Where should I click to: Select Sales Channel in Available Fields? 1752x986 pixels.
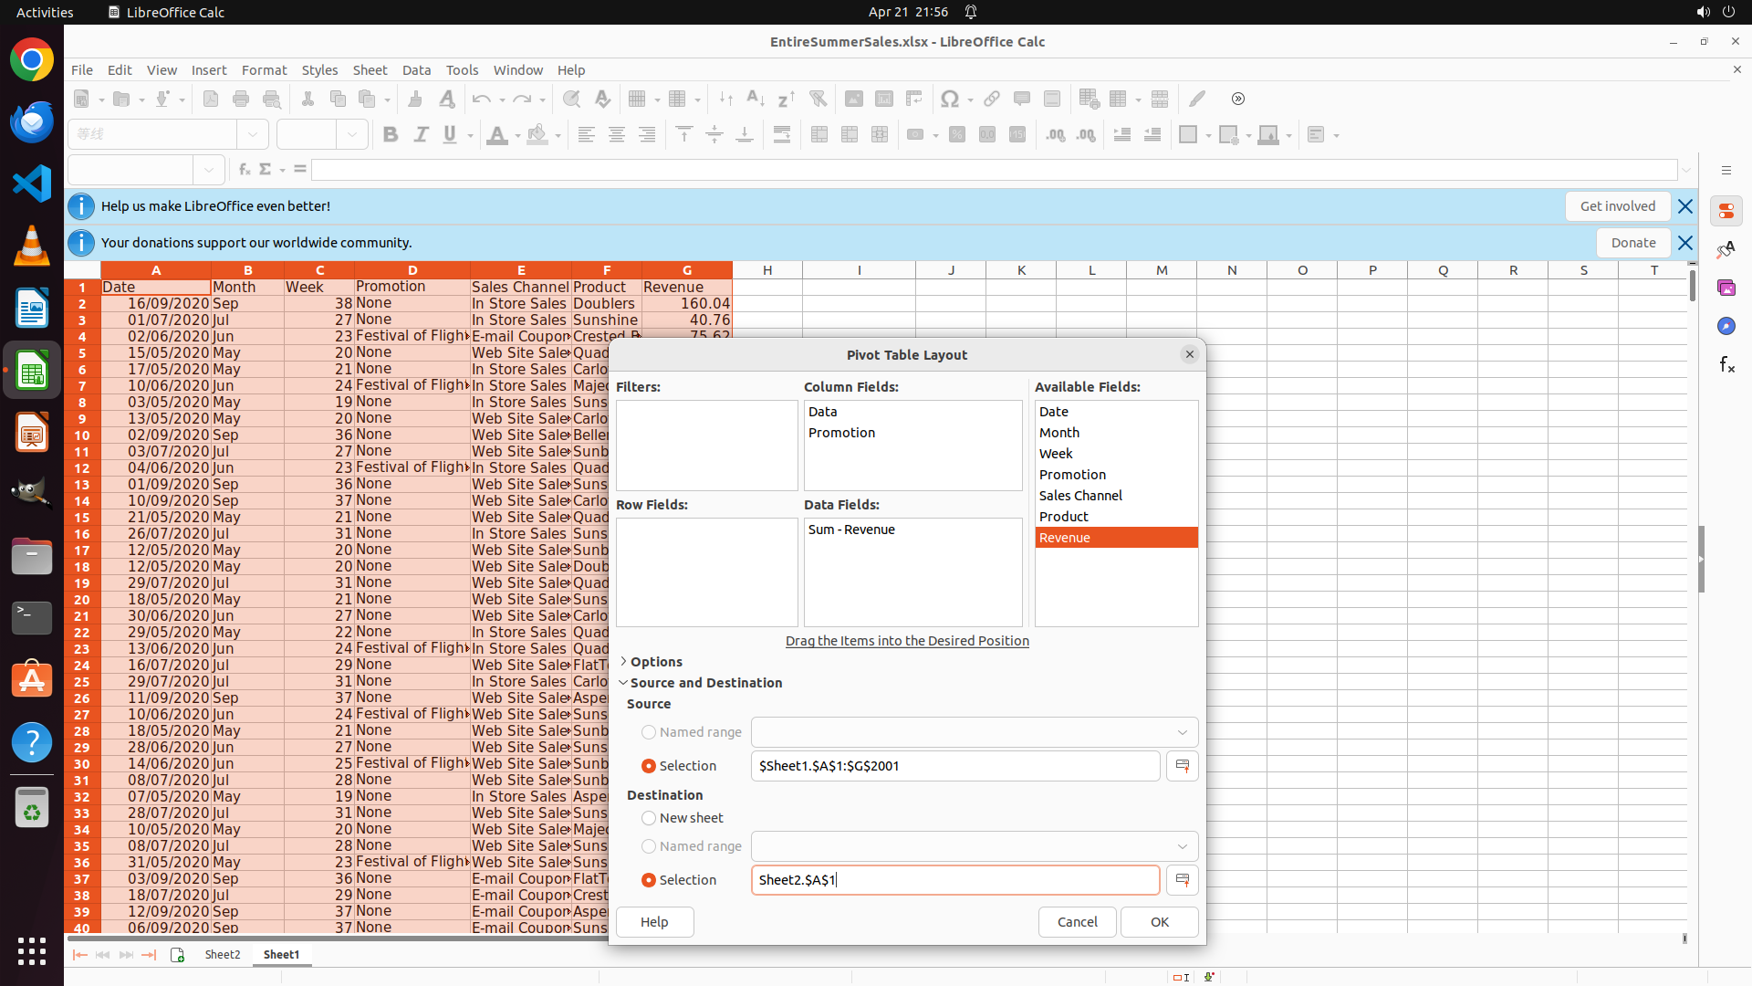pyautogui.click(x=1080, y=496)
